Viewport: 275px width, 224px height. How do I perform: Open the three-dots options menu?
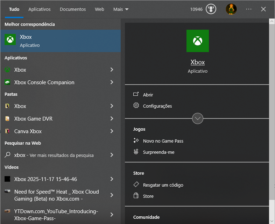point(249,9)
